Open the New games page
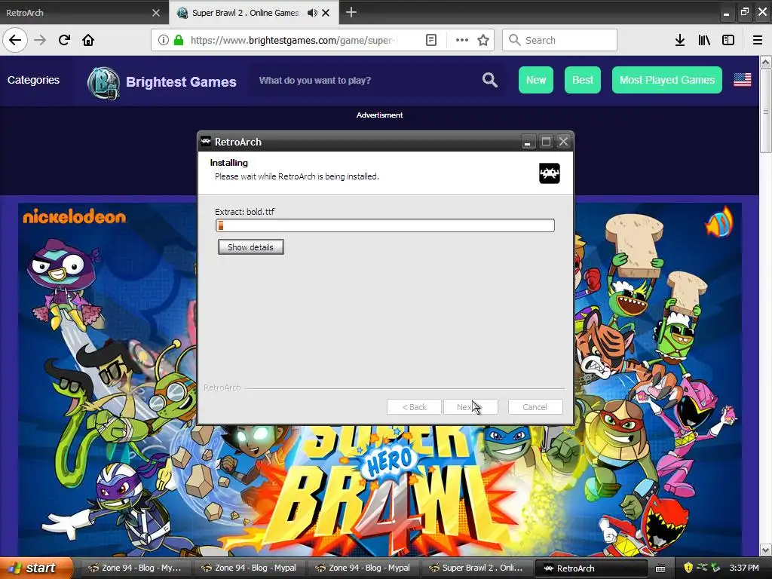 (x=536, y=80)
